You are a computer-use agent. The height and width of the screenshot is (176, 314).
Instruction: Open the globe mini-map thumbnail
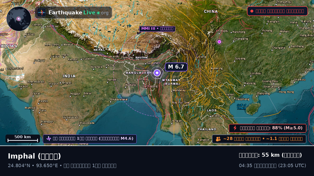point(19,19)
